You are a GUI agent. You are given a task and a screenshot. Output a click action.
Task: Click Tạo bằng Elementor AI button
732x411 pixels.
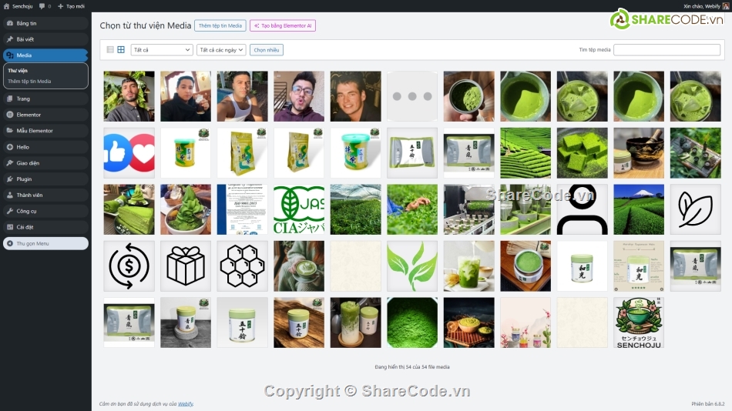(x=283, y=25)
